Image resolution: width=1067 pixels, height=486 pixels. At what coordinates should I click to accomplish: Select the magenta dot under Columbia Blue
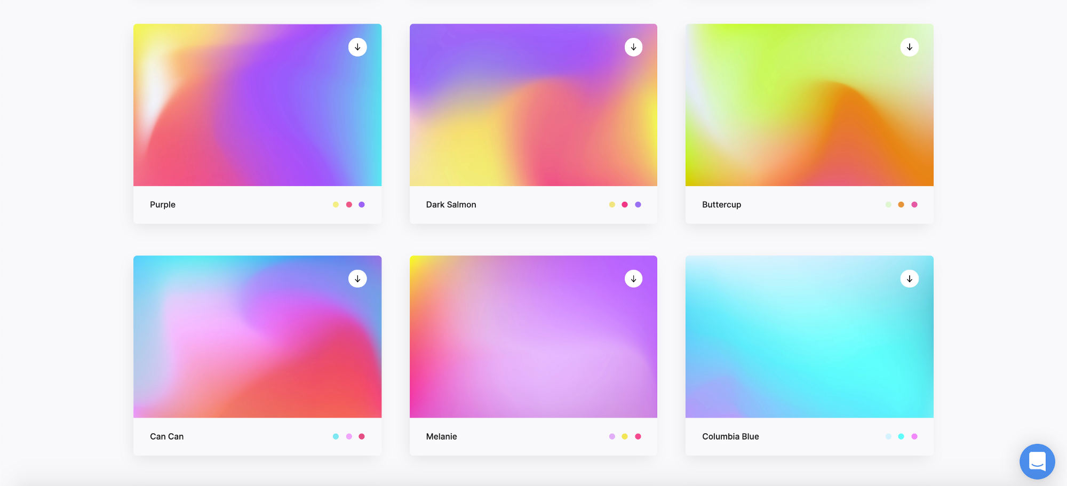tap(914, 436)
